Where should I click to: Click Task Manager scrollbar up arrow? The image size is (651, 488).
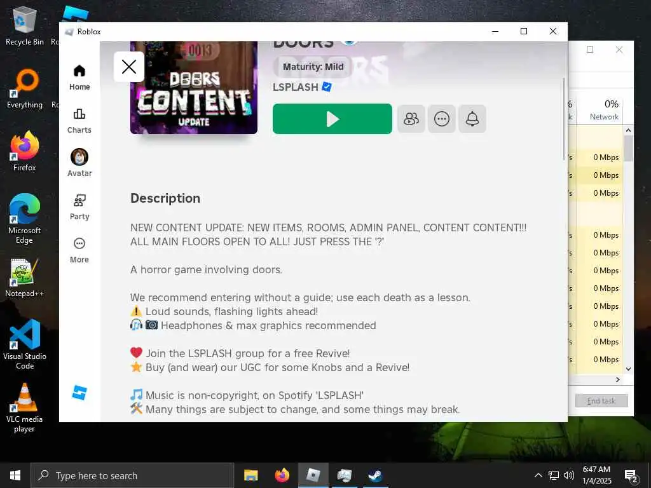(628, 130)
